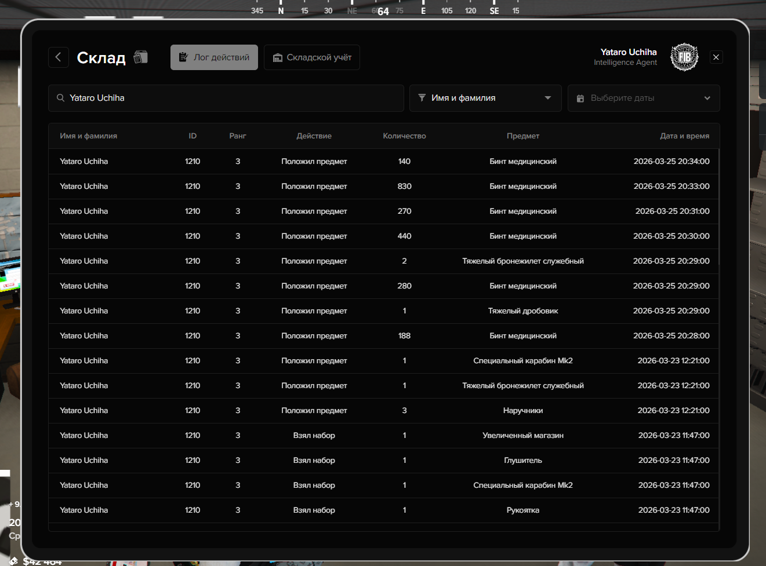
Task: Click the Yataro Uchiha profile name
Action: (629, 52)
